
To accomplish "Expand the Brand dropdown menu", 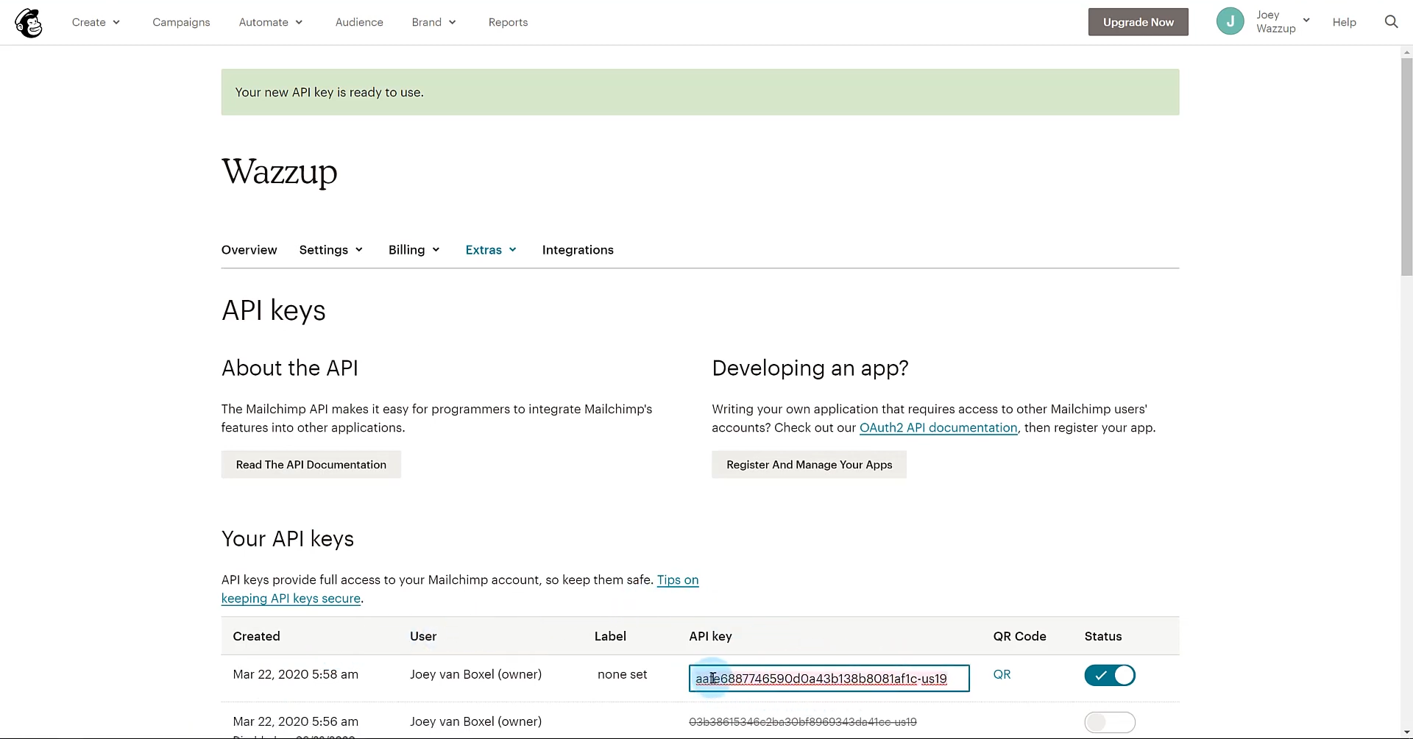I will pyautogui.click(x=434, y=22).
